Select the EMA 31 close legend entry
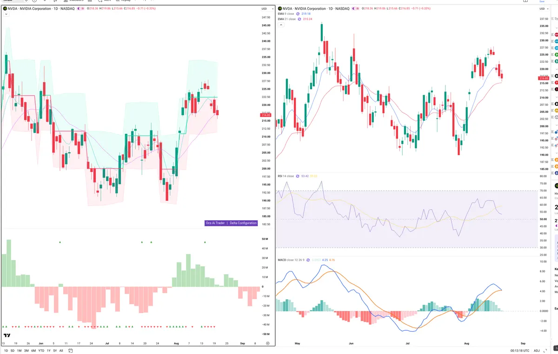This screenshot has height=354, width=558. (x=286, y=19)
